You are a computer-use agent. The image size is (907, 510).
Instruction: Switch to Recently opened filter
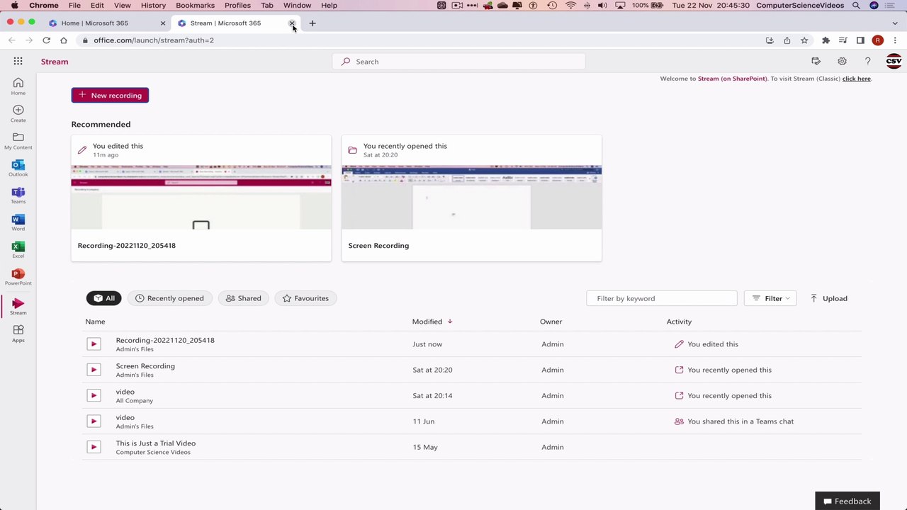[x=169, y=298]
